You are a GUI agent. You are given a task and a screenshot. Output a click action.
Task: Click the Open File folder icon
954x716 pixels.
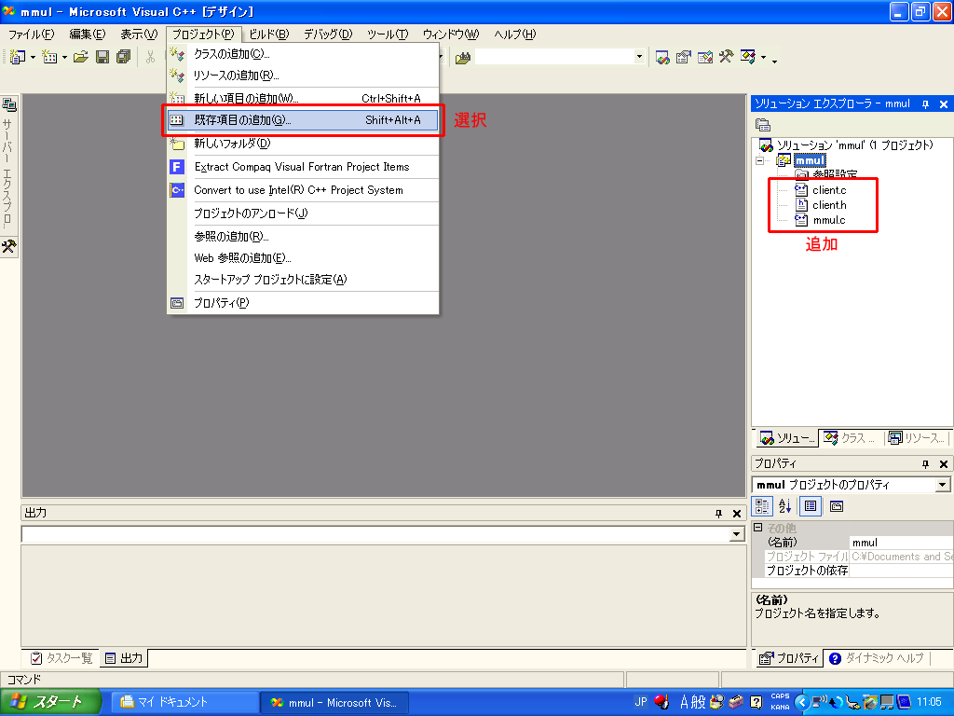point(80,57)
